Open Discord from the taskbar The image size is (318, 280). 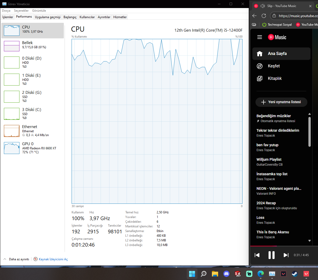click(x=226, y=274)
